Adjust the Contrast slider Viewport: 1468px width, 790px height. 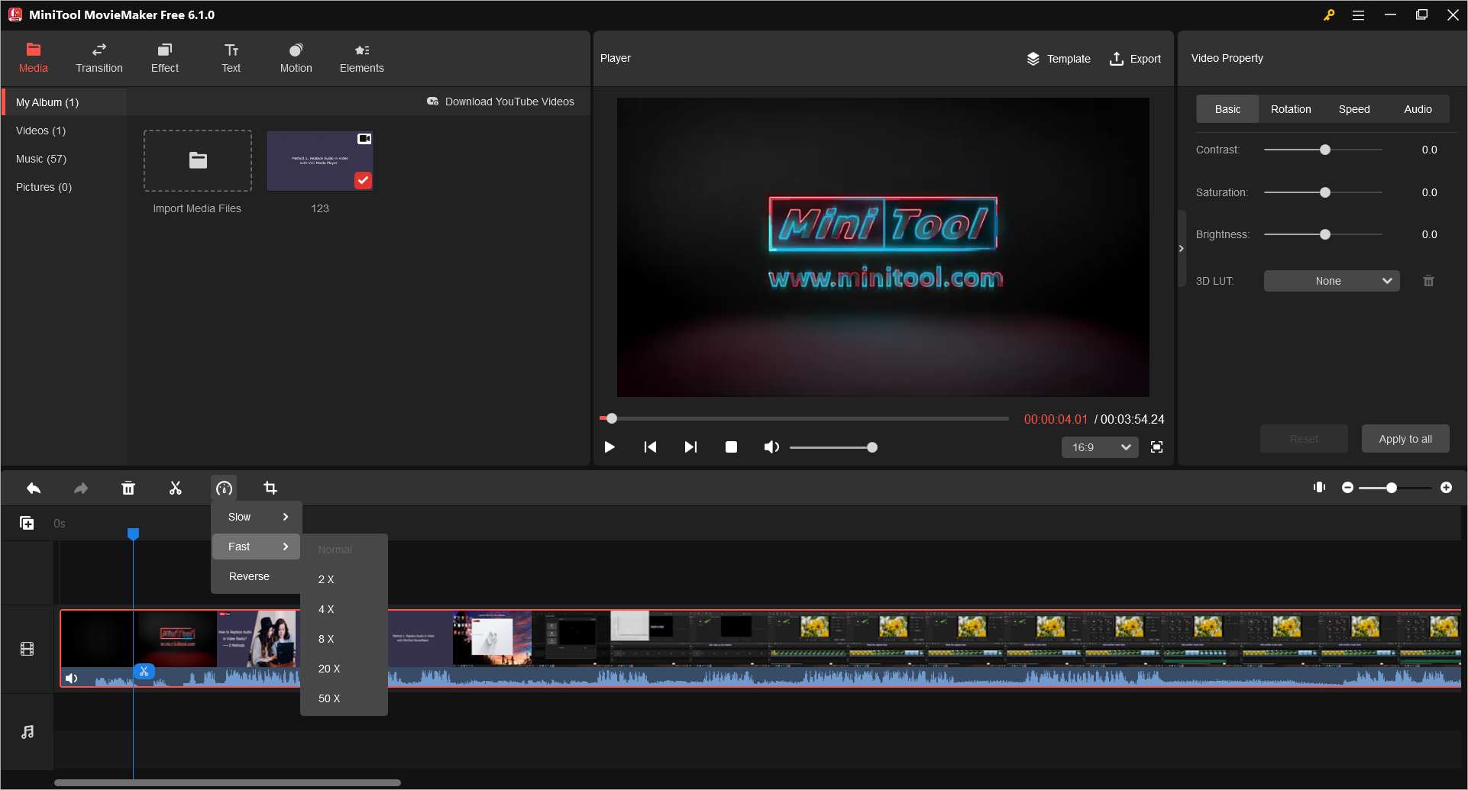1323,150
